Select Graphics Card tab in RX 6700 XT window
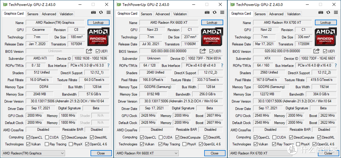This screenshot has width=341, height=158. tap(241, 14)
